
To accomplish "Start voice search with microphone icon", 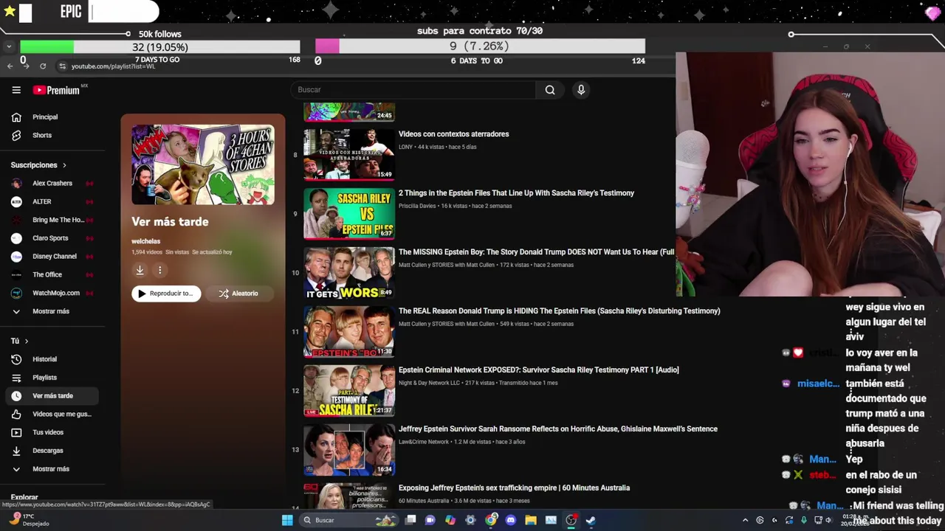I will (581, 90).
